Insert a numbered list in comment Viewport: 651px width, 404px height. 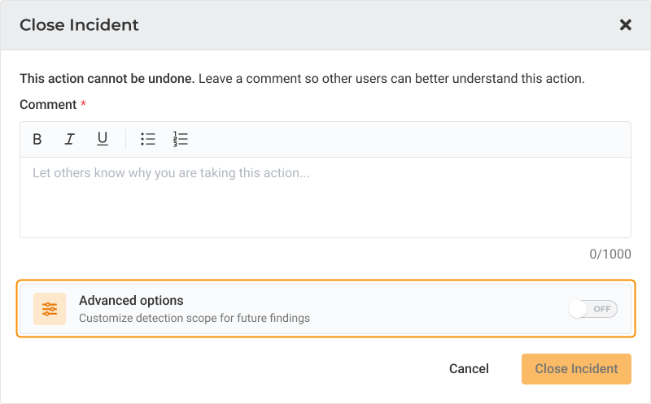coord(180,139)
